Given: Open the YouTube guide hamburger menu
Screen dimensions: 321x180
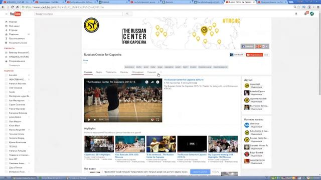Looking at the screenshot, I should [x=6, y=14].
